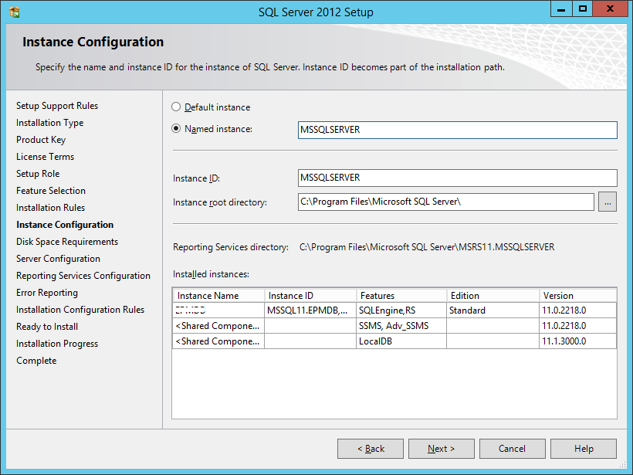Select the Feature Selection step
This screenshot has height=475, width=633.
coord(50,190)
